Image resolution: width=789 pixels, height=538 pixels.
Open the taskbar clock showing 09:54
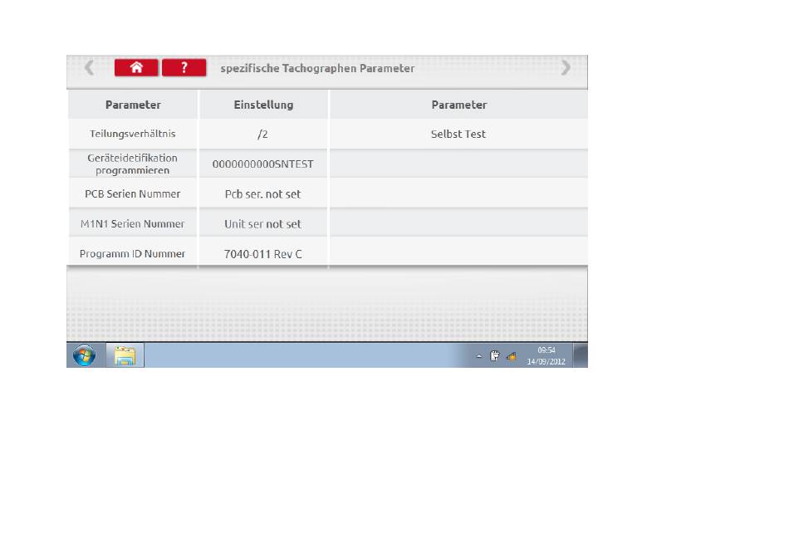point(546,355)
